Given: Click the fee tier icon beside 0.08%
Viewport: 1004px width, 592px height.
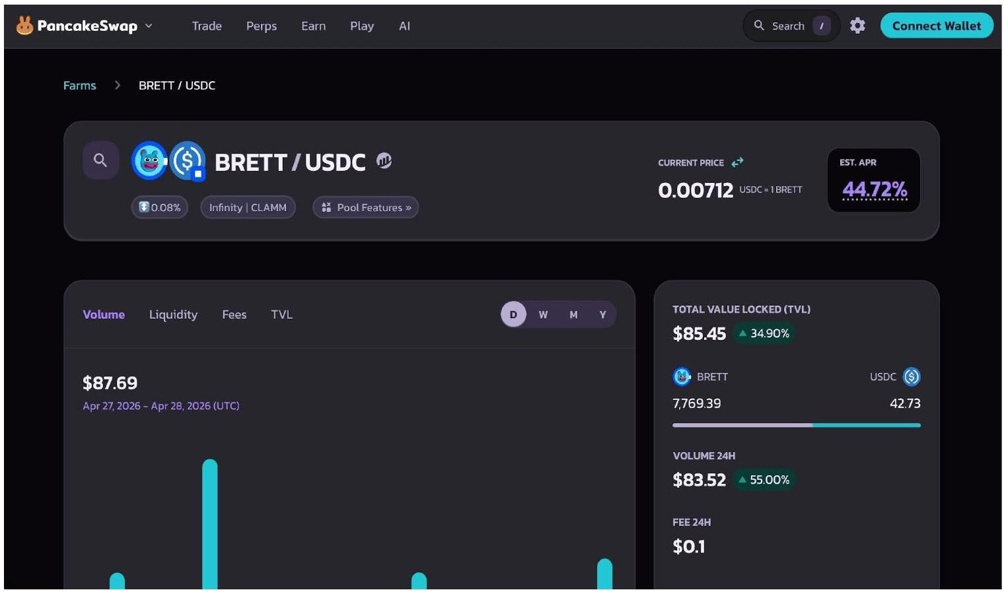Looking at the screenshot, I should tap(143, 207).
